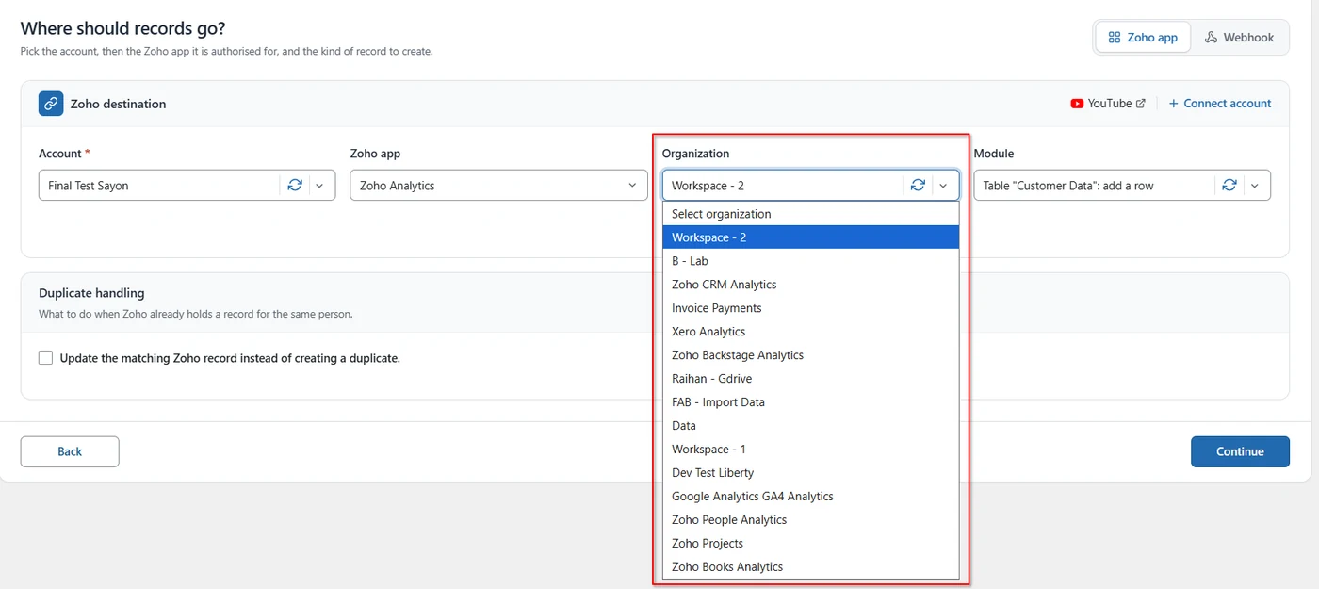Open the Zoho app dropdown showing Zoho Analytics

click(498, 186)
